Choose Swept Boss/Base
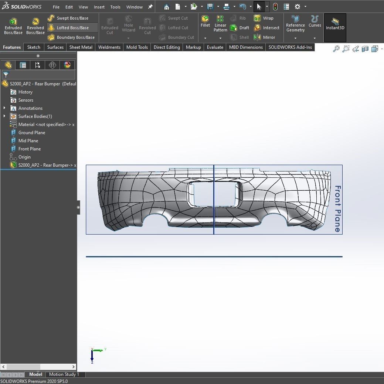The width and height of the screenshot is (384, 384). point(68,18)
